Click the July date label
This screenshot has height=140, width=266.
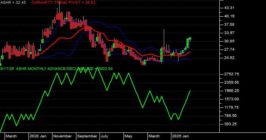(104, 136)
